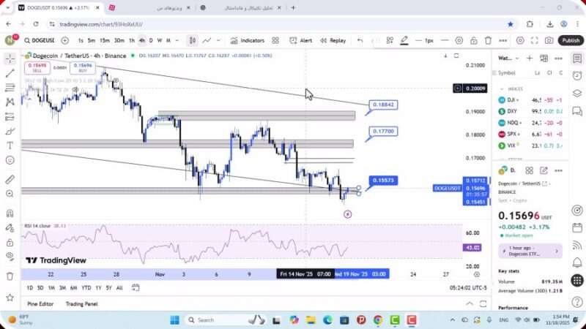This screenshot has height=329, width=586.
Task: Open the Watchlist name dropdown
Action: [x=505, y=57]
